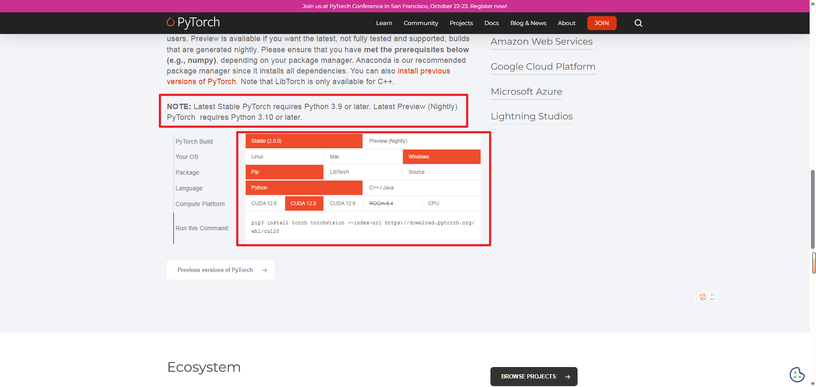Image resolution: width=816 pixels, height=387 pixels.
Task: Open the Lightning Studios link
Action: [x=532, y=116]
